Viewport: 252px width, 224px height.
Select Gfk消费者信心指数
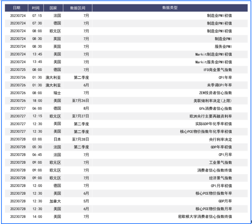216,108
